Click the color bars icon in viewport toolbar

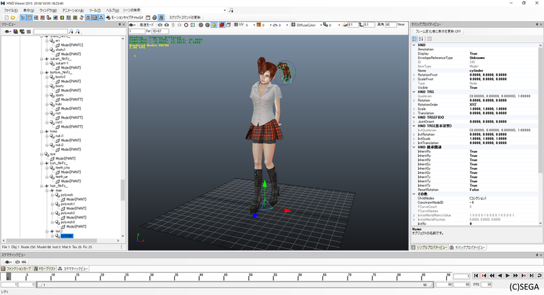(192, 25)
